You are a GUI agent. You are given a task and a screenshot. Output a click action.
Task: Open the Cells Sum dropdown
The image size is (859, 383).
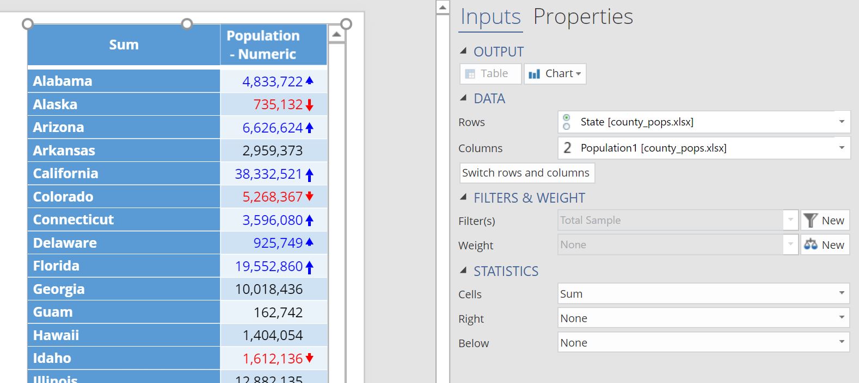point(841,293)
